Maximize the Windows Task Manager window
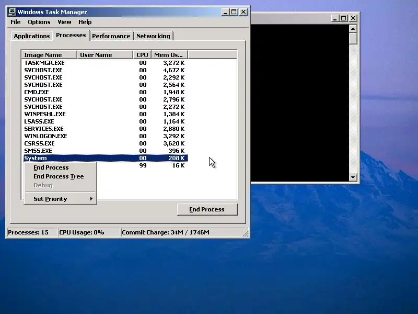This screenshot has width=418, height=314. [x=234, y=12]
